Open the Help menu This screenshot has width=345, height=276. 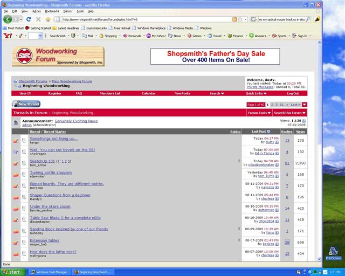click(91, 11)
